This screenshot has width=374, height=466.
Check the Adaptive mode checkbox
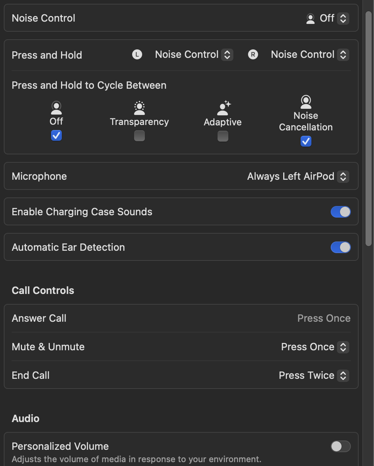(223, 136)
